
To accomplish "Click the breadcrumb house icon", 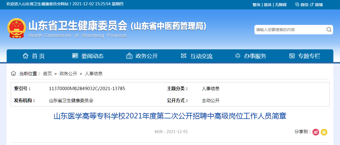I will tap(13, 73).
